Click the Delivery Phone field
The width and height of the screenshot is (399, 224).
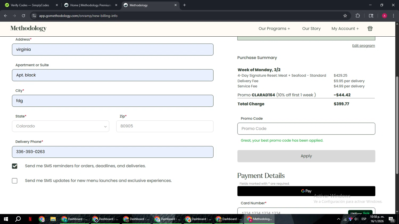click(x=113, y=152)
